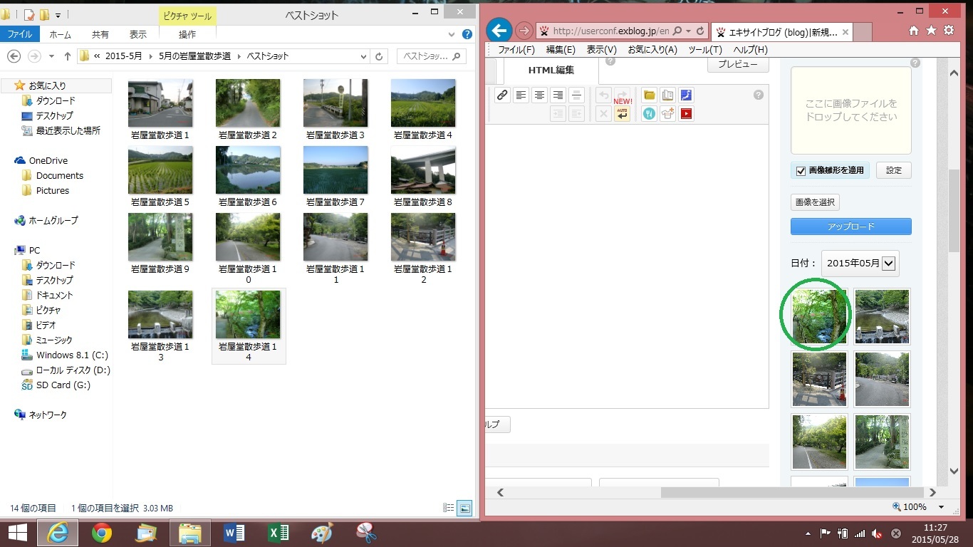Open Quick Access Toolbar customize dropdown
Viewport: 973px width, 547px height.
point(58,14)
